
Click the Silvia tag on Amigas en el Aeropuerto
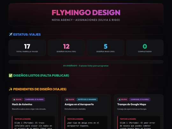click(70, 99)
